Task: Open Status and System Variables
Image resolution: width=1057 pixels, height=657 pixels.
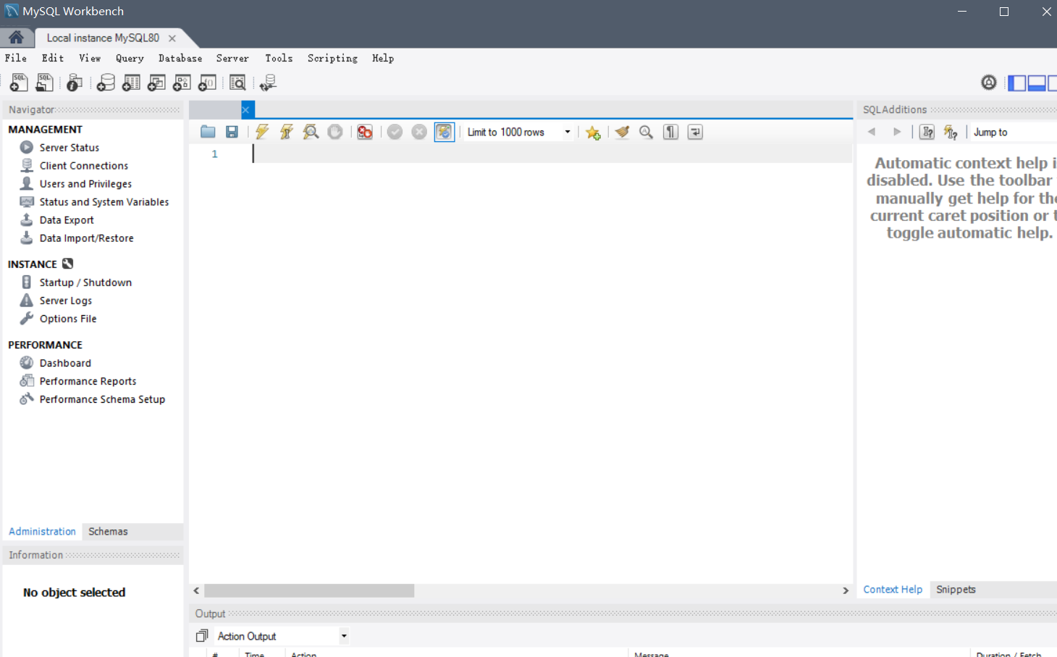Action: click(x=104, y=201)
